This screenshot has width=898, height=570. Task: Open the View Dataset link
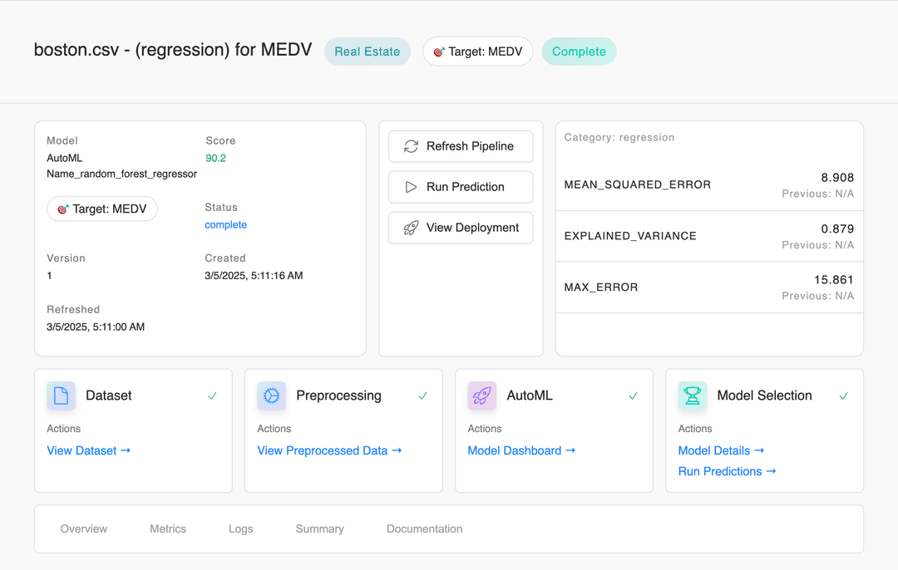(89, 450)
